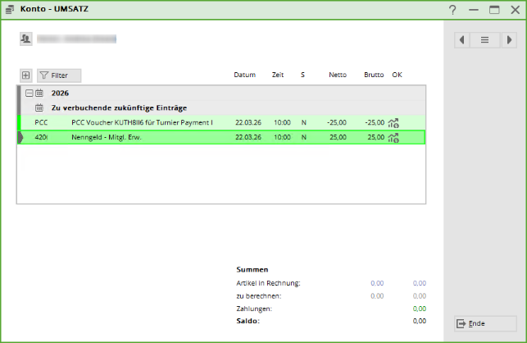Select the PCC Voucher KUTH8II6 entry
The height and width of the screenshot is (343, 527).
point(142,122)
